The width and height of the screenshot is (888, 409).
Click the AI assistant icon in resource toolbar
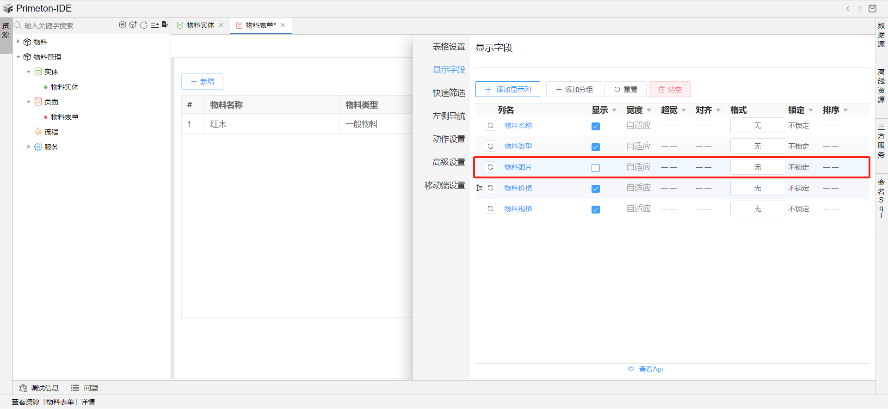(122, 25)
